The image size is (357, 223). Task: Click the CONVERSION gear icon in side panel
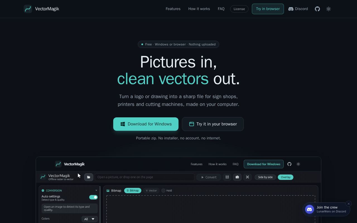43,191
